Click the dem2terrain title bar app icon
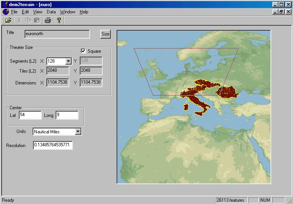The width and height of the screenshot is (293, 204). (5, 4)
